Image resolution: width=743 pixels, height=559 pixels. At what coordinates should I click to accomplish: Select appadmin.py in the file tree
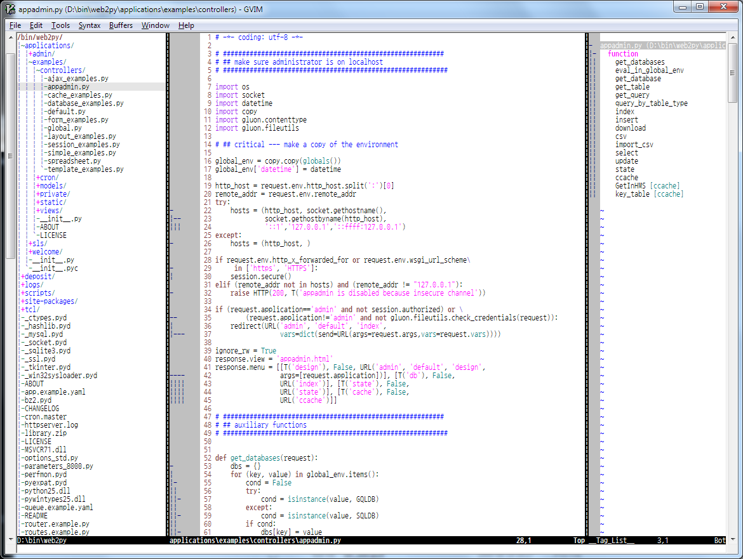pyautogui.click(x=68, y=87)
